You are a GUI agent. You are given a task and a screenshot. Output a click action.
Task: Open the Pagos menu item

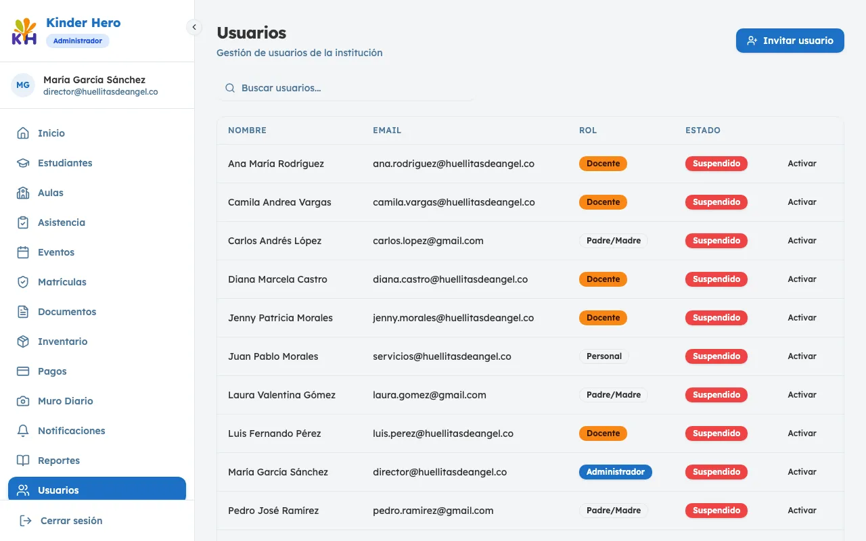click(52, 371)
